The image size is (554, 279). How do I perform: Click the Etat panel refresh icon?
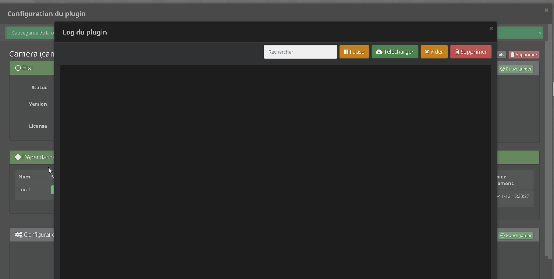click(x=18, y=68)
